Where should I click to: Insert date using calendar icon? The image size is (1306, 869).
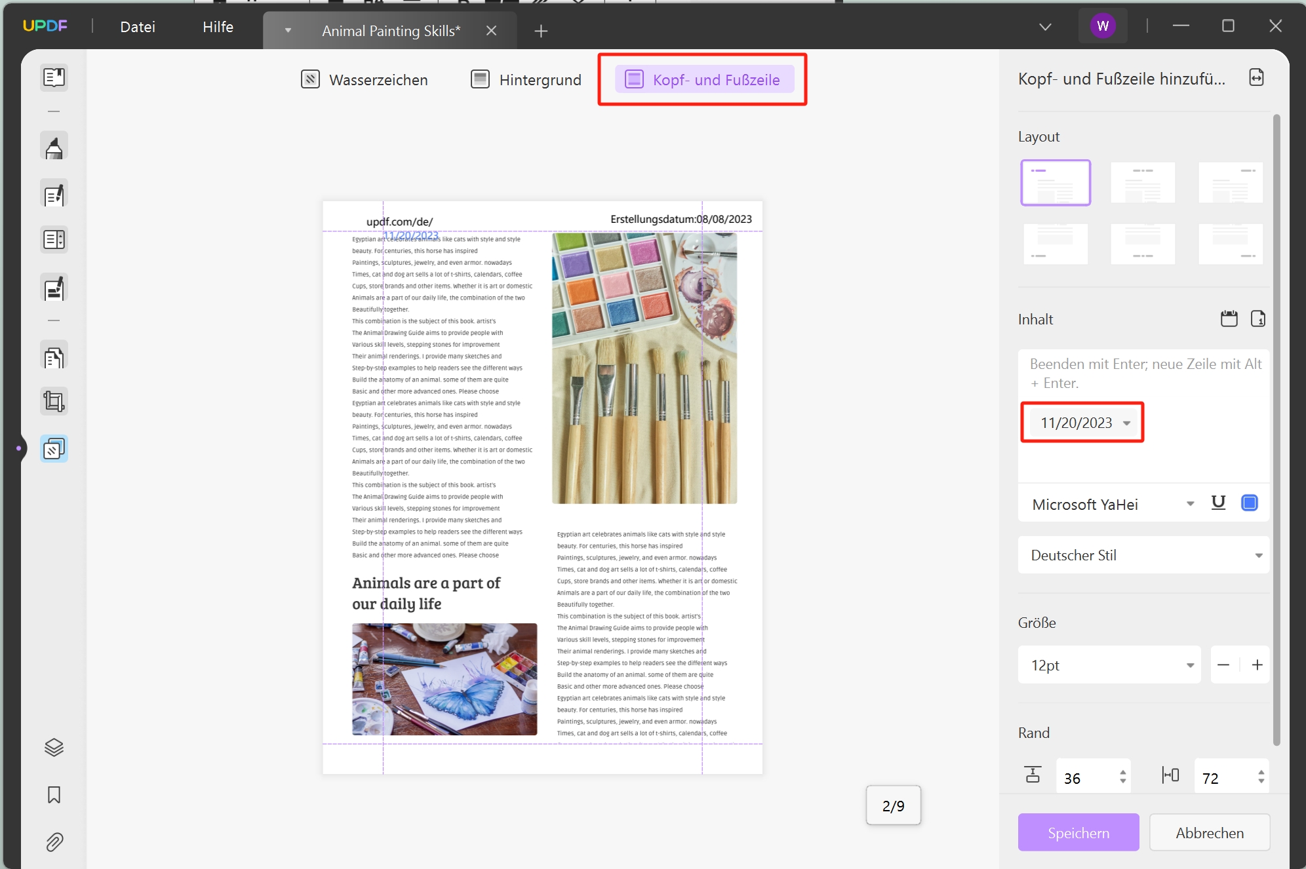tap(1229, 319)
